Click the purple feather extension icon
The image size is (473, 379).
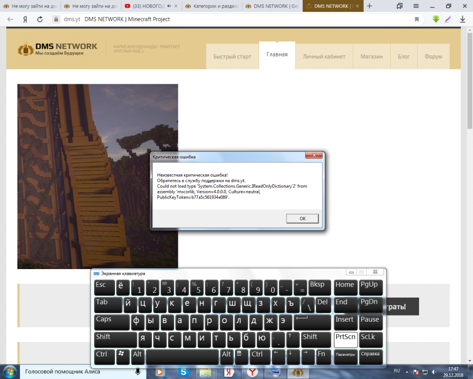448,19
